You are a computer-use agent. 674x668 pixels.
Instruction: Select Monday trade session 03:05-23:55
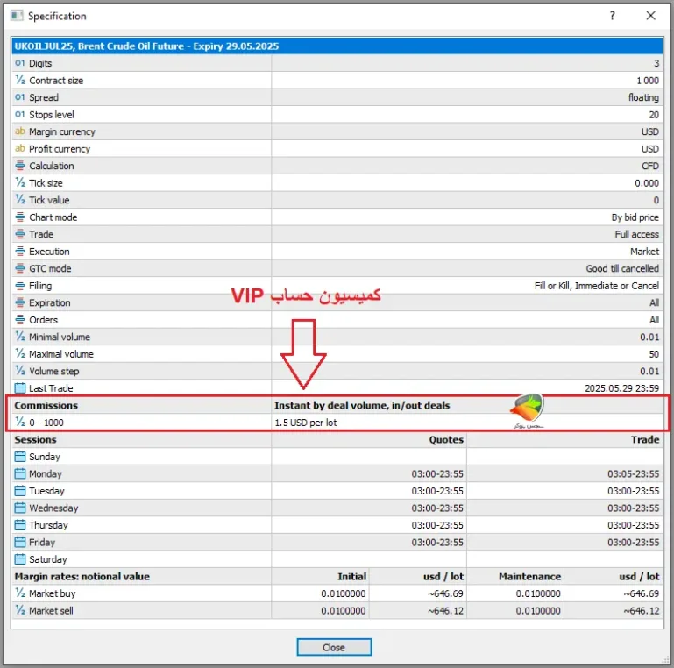point(633,473)
